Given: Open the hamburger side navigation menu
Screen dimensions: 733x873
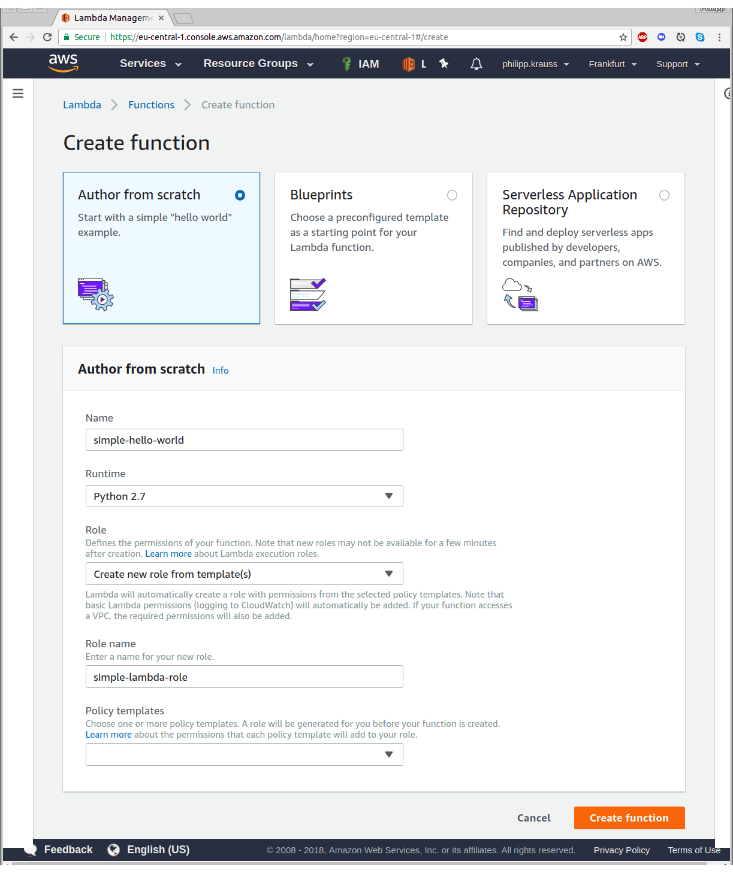Looking at the screenshot, I should point(18,93).
